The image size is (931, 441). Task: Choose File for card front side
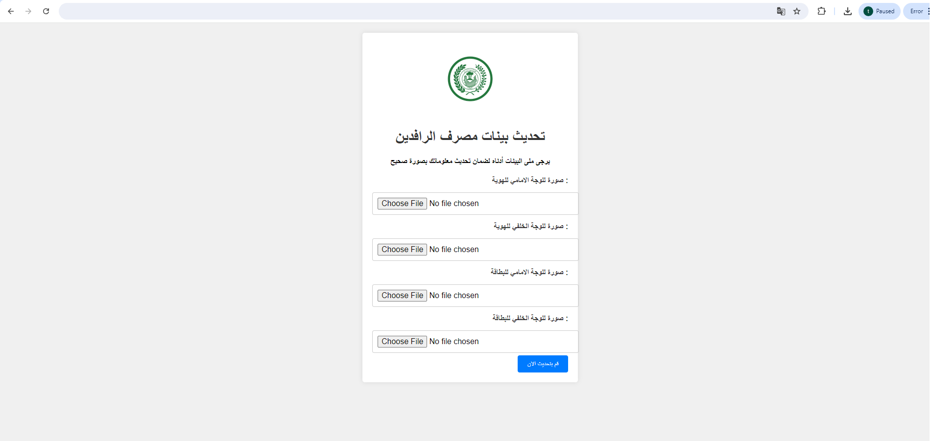pos(402,296)
